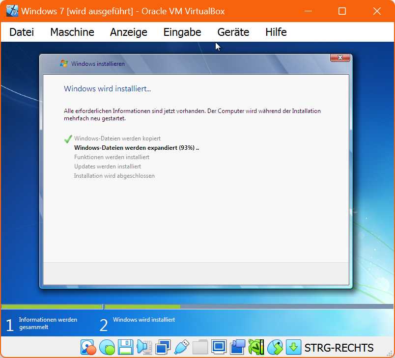
Task: Click phase 2 'Windows wird installiert' label
Action: 144,320
